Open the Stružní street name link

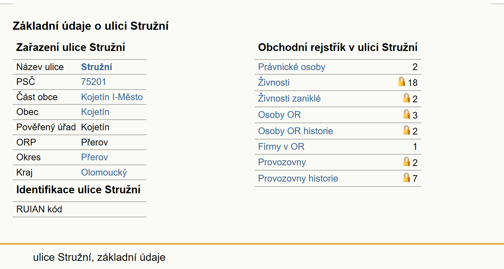(96, 67)
